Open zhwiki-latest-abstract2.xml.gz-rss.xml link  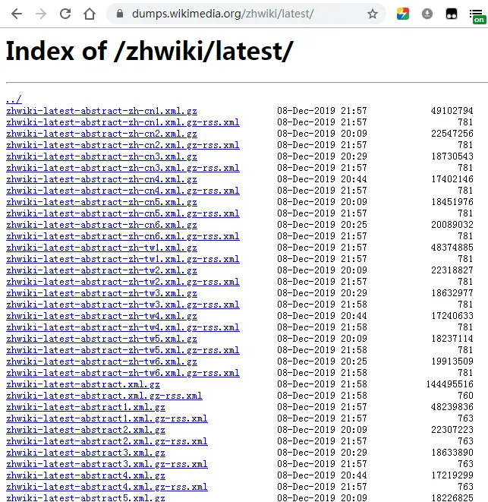pos(107,441)
